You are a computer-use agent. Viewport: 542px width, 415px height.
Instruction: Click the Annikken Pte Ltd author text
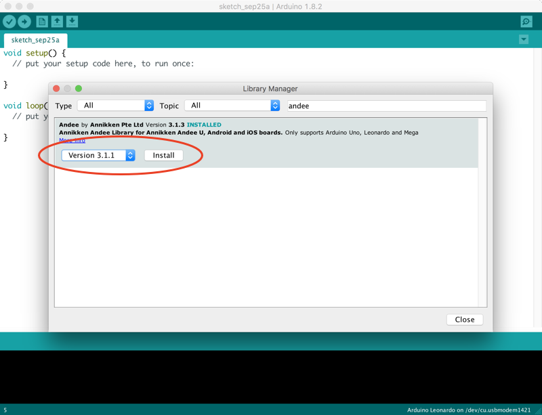(117, 125)
